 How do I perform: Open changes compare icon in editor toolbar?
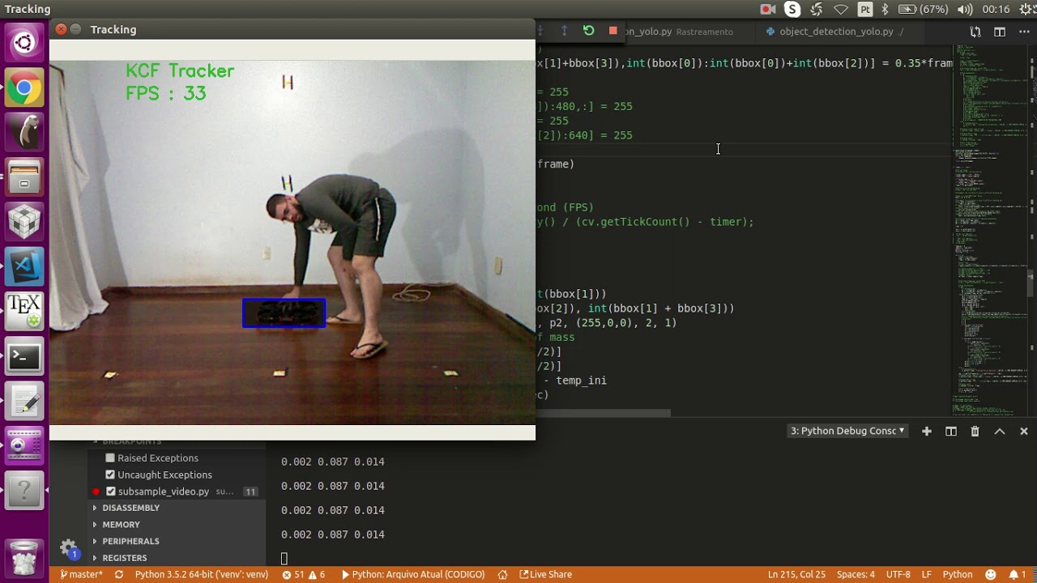(975, 32)
